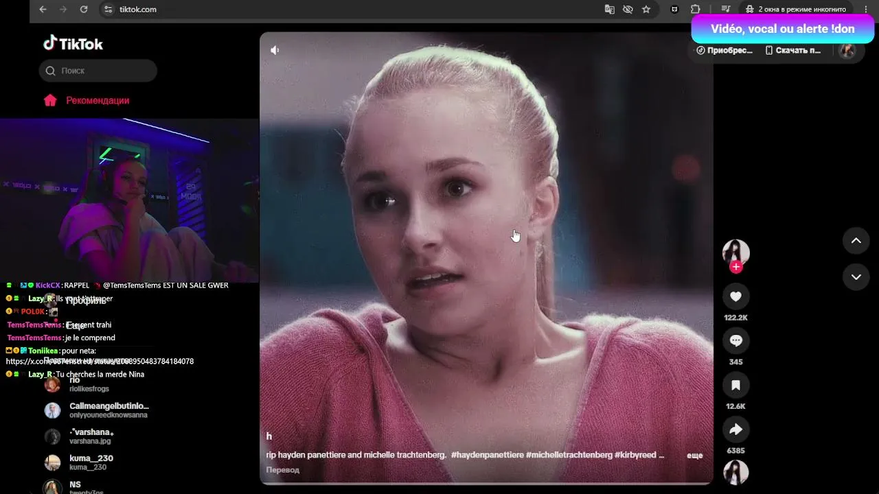Click the #haydenpanettiere hashtag
Image resolution: width=879 pixels, height=494 pixels.
tap(488, 455)
